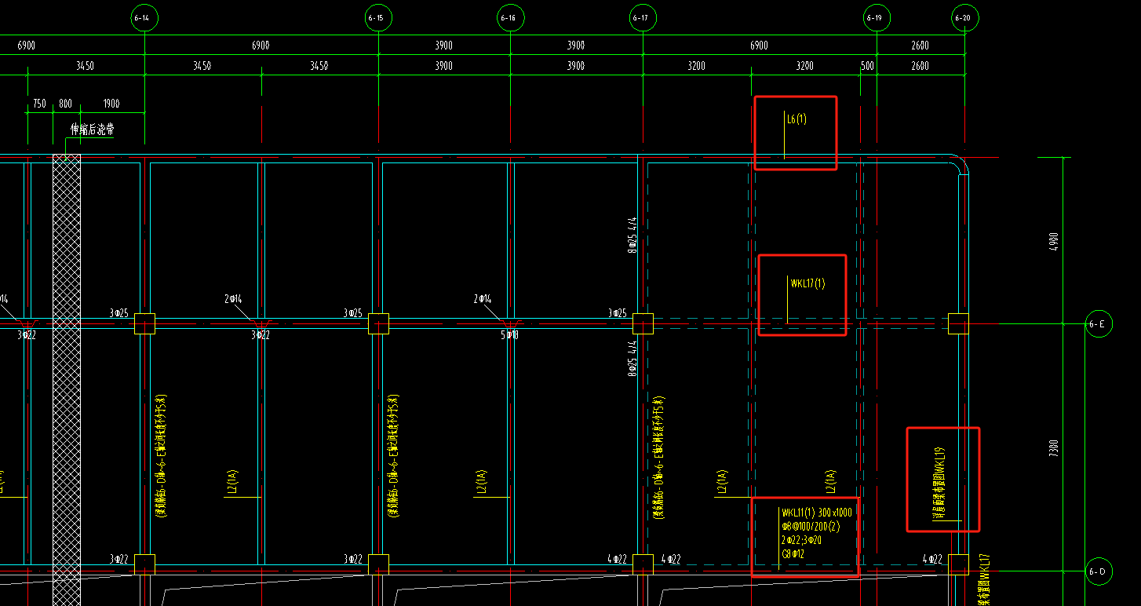The height and width of the screenshot is (606, 1141).
Task: Select the WKL17(1) beam label
Action: pyautogui.click(x=807, y=283)
